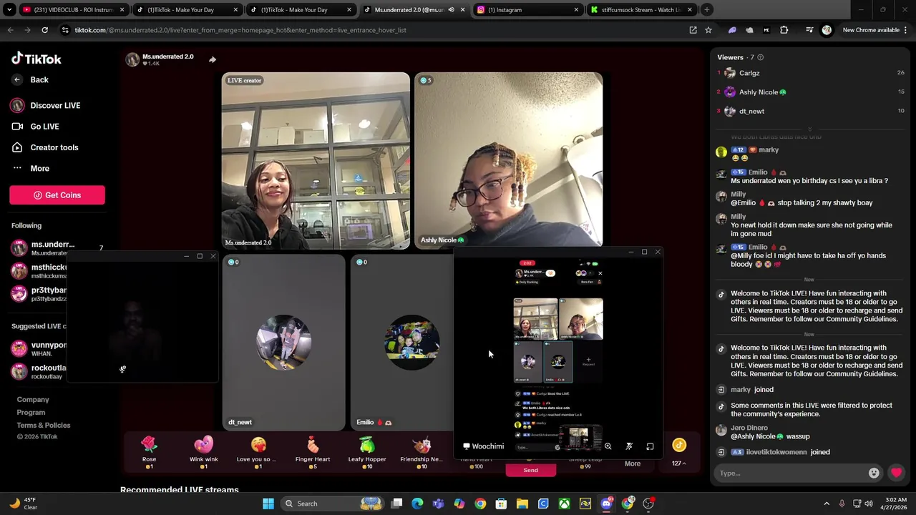Viewport: 916px width, 515px height.
Task: Open vunnypon suggested LIVE creator
Action: tap(39, 348)
